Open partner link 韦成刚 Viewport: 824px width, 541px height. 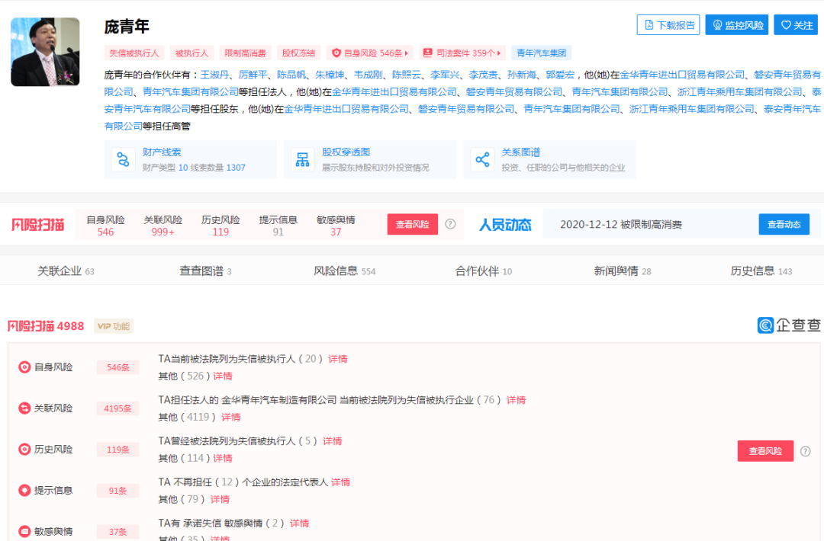point(368,75)
